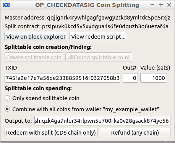Open the split contract on block explorer
The width and height of the screenshot is (175, 143).
tap(36, 37)
